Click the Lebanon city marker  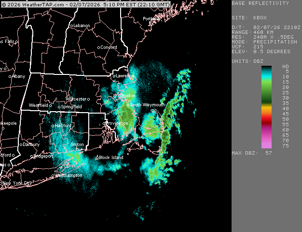[x=71, y=26]
